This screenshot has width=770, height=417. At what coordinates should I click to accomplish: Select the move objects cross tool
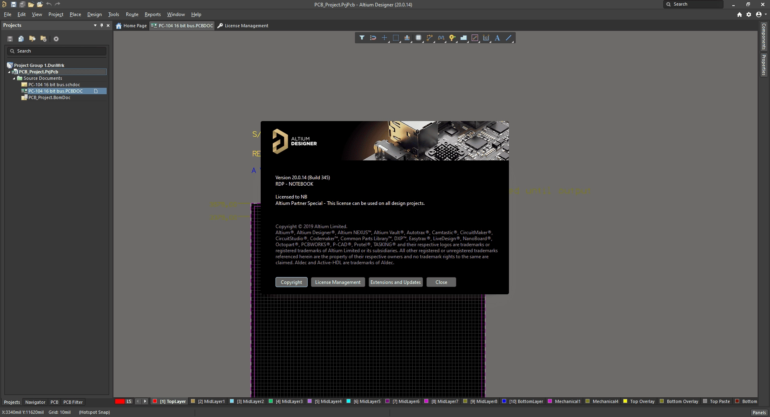coord(384,38)
